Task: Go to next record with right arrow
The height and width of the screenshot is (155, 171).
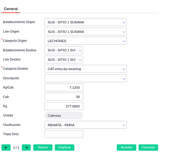Action: 26,148
